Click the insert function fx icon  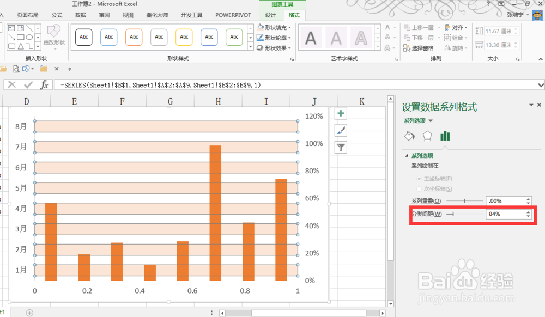[44, 85]
